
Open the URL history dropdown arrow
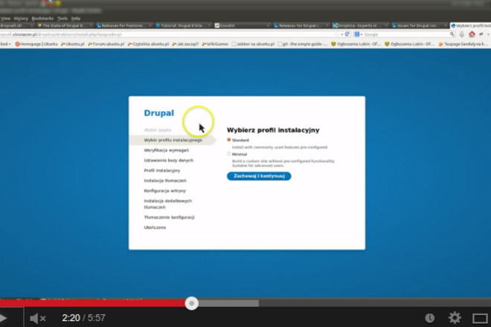pos(342,34)
